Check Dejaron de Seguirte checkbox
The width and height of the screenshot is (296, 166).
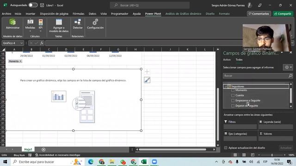233,106
